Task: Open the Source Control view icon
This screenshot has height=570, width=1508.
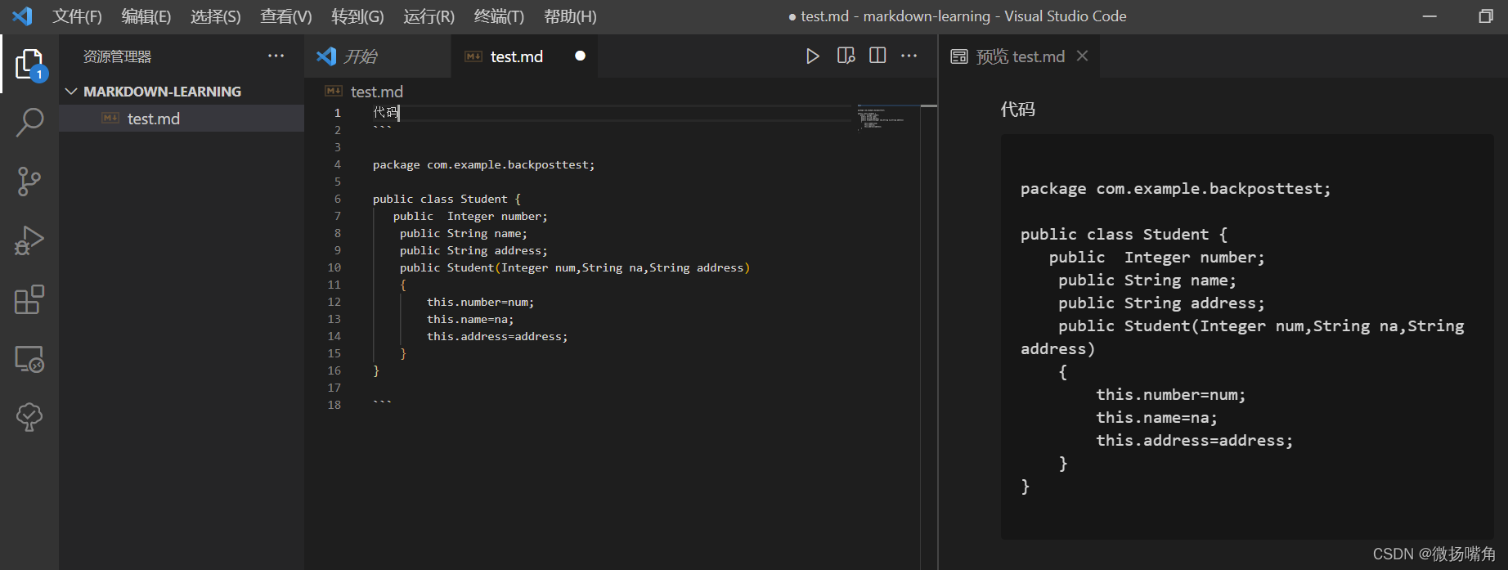Action: [x=29, y=182]
